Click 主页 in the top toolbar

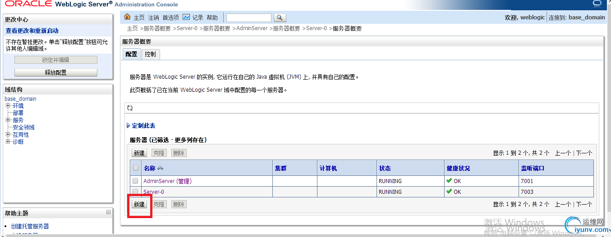(x=139, y=18)
